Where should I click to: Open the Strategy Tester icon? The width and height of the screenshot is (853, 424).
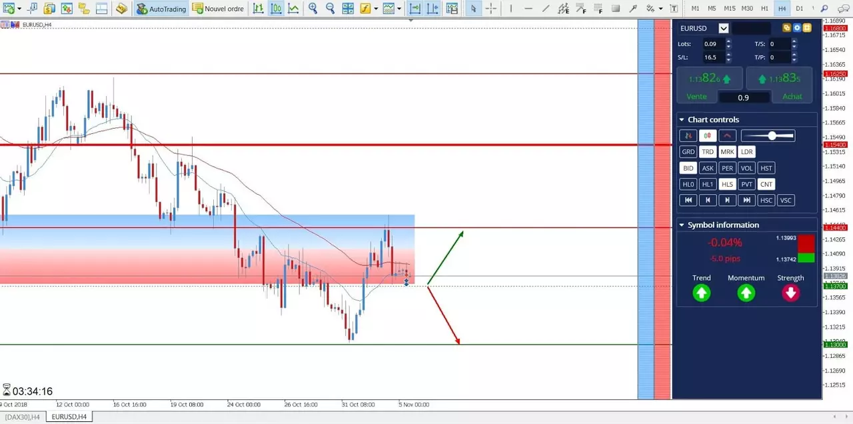(x=121, y=9)
